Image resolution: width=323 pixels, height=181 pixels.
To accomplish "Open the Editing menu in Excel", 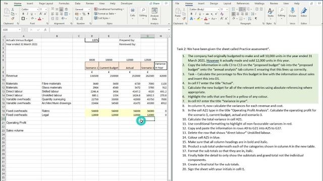I will [x=143, y=14].
